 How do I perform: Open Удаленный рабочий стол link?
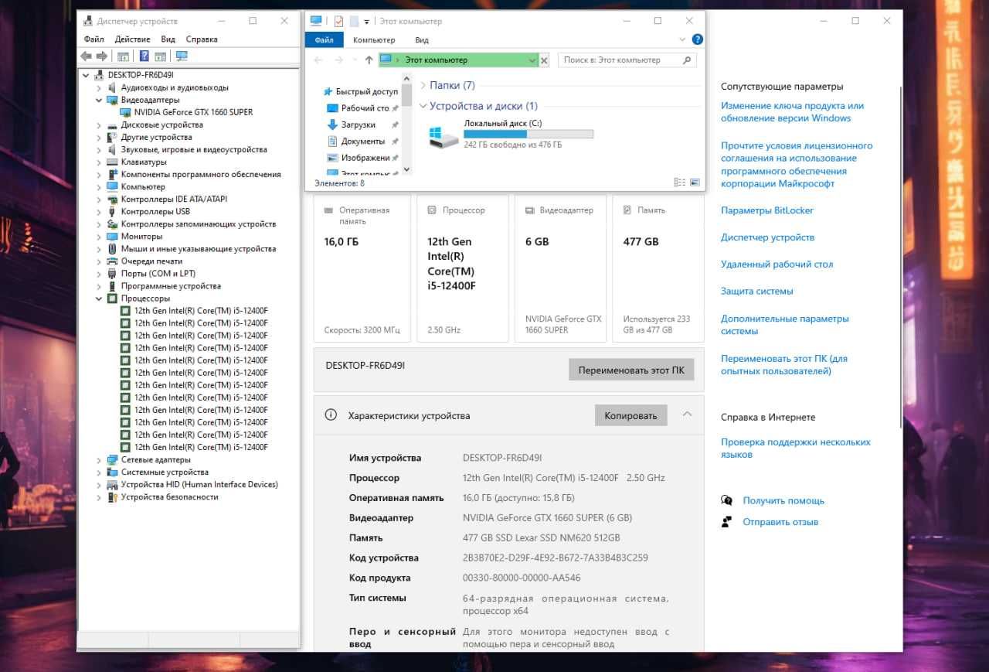(x=777, y=264)
